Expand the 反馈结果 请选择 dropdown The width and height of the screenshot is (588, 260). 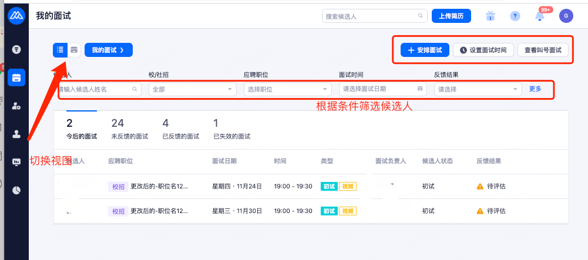point(478,89)
